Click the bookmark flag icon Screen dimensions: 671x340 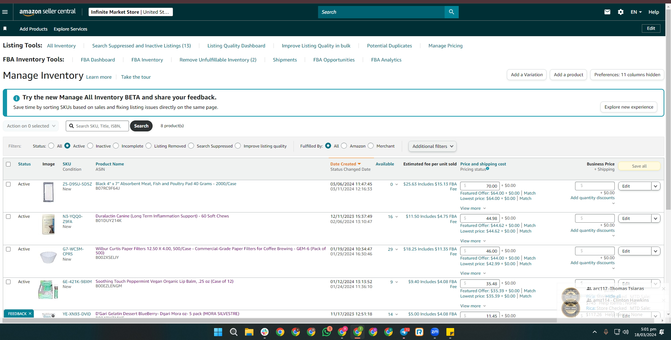click(5, 28)
